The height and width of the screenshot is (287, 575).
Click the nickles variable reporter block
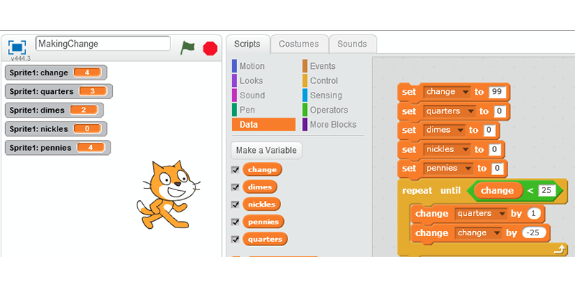[x=262, y=204]
